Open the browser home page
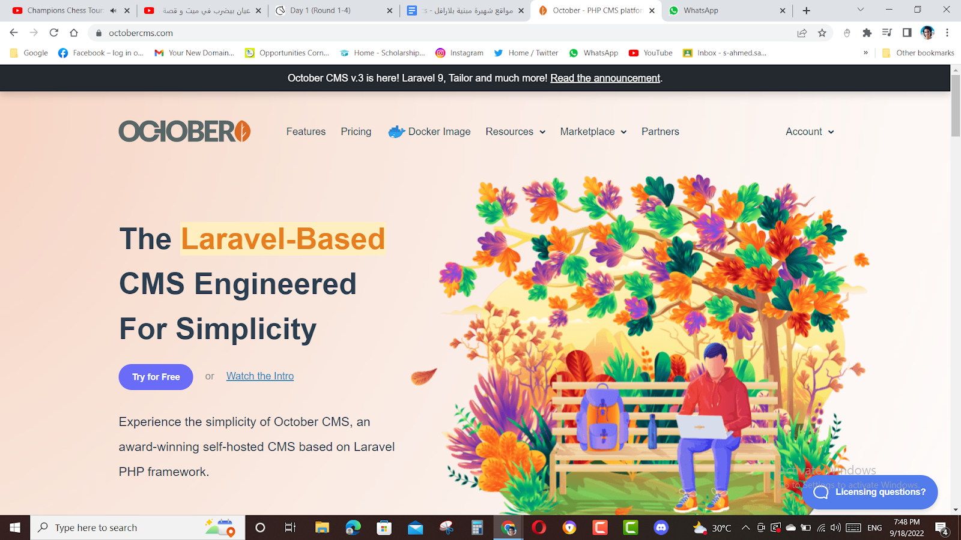 click(74, 33)
